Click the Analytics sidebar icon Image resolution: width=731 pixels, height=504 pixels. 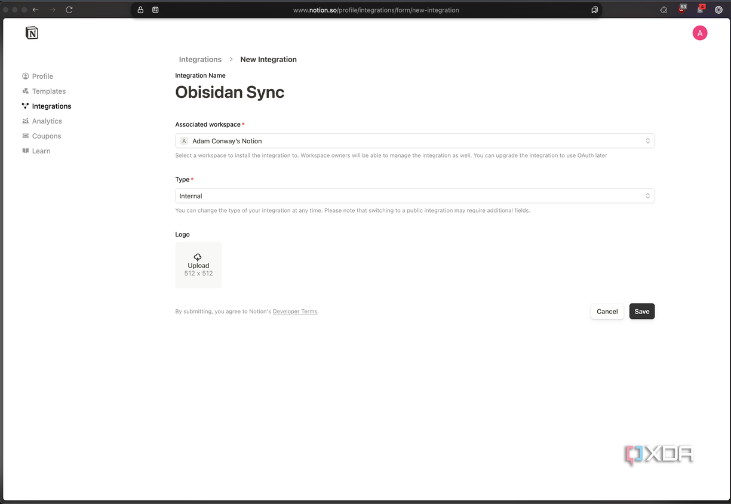pos(26,121)
